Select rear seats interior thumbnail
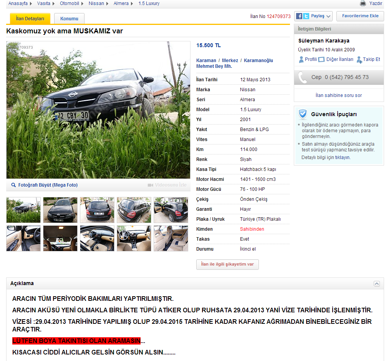The image size is (386, 361). coord(171,238)
